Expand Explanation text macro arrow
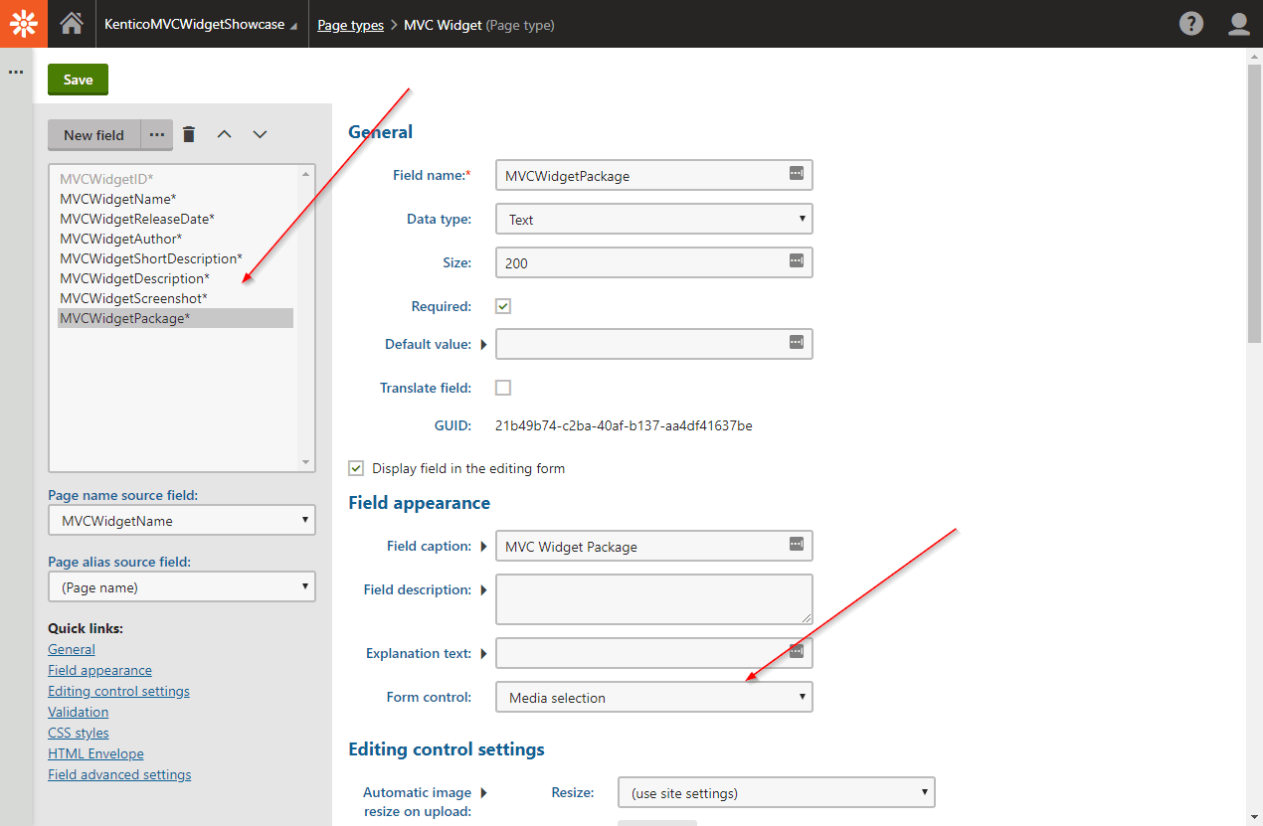Screen dimensions: 1263x826 tap(484, 653)
